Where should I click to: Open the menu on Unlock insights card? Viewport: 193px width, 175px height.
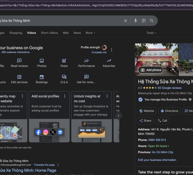pos(107,96)
